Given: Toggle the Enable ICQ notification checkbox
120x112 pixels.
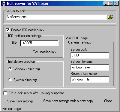Looking at the screenshot, I should [x=8, y=30].
